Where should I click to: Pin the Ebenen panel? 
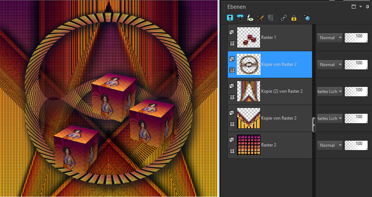click(x=368, y=7)
